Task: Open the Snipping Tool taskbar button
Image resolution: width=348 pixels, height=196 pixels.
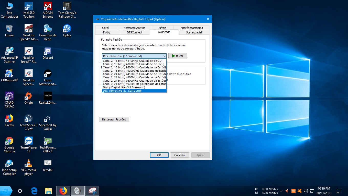Action: tap(92, 191)
